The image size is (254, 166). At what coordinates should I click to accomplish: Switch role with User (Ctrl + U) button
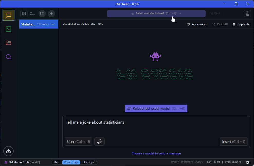[x=79, y=142]
